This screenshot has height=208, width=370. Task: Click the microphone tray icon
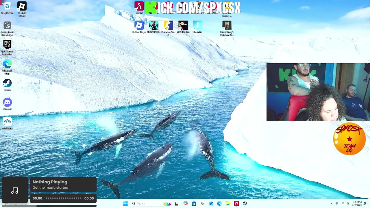tap(337, 203)
